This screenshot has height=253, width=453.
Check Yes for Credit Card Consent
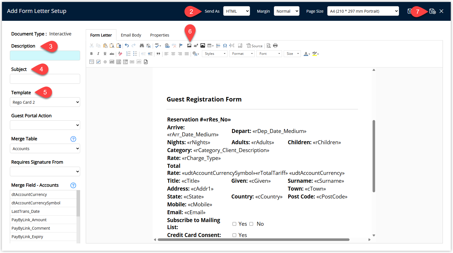click(234, 235)
